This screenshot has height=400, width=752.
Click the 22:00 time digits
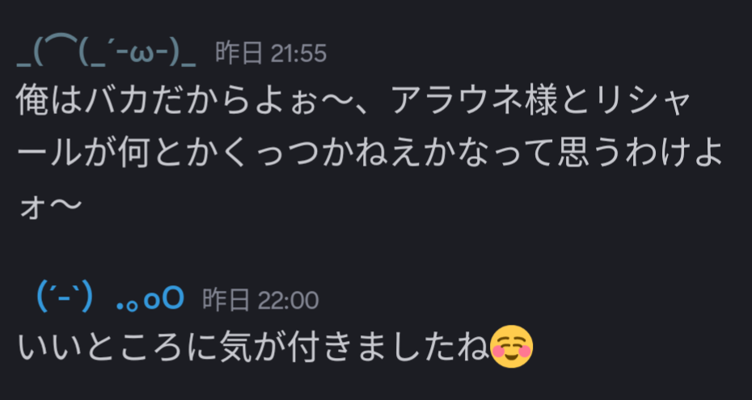(288, 301)
